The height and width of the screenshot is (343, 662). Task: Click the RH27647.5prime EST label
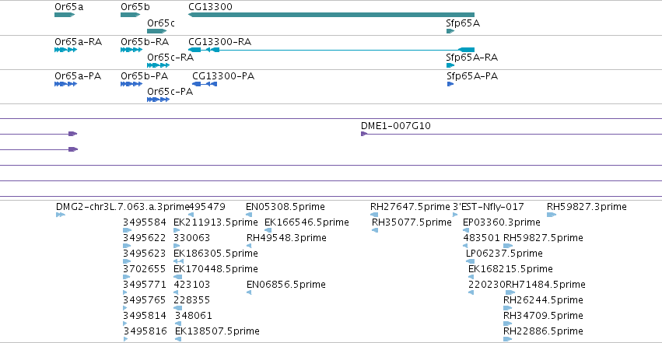pos(410,207)
